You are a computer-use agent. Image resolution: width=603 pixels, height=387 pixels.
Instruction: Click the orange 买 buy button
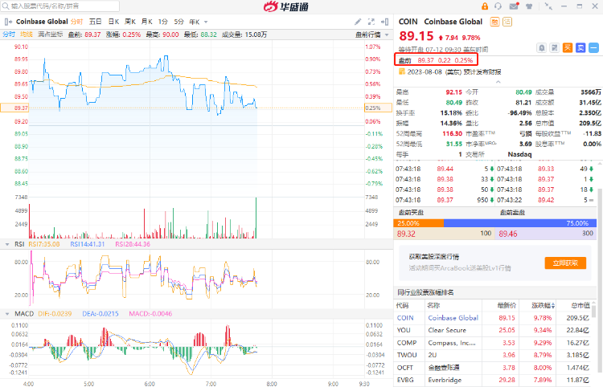pyautogui.click(x=568, y=48)
